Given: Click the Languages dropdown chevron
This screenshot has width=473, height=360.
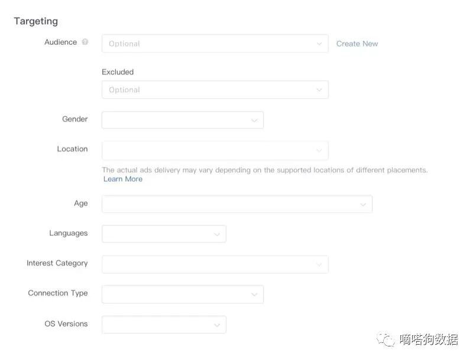Looking at the screenshot, I should click(217, 234).
